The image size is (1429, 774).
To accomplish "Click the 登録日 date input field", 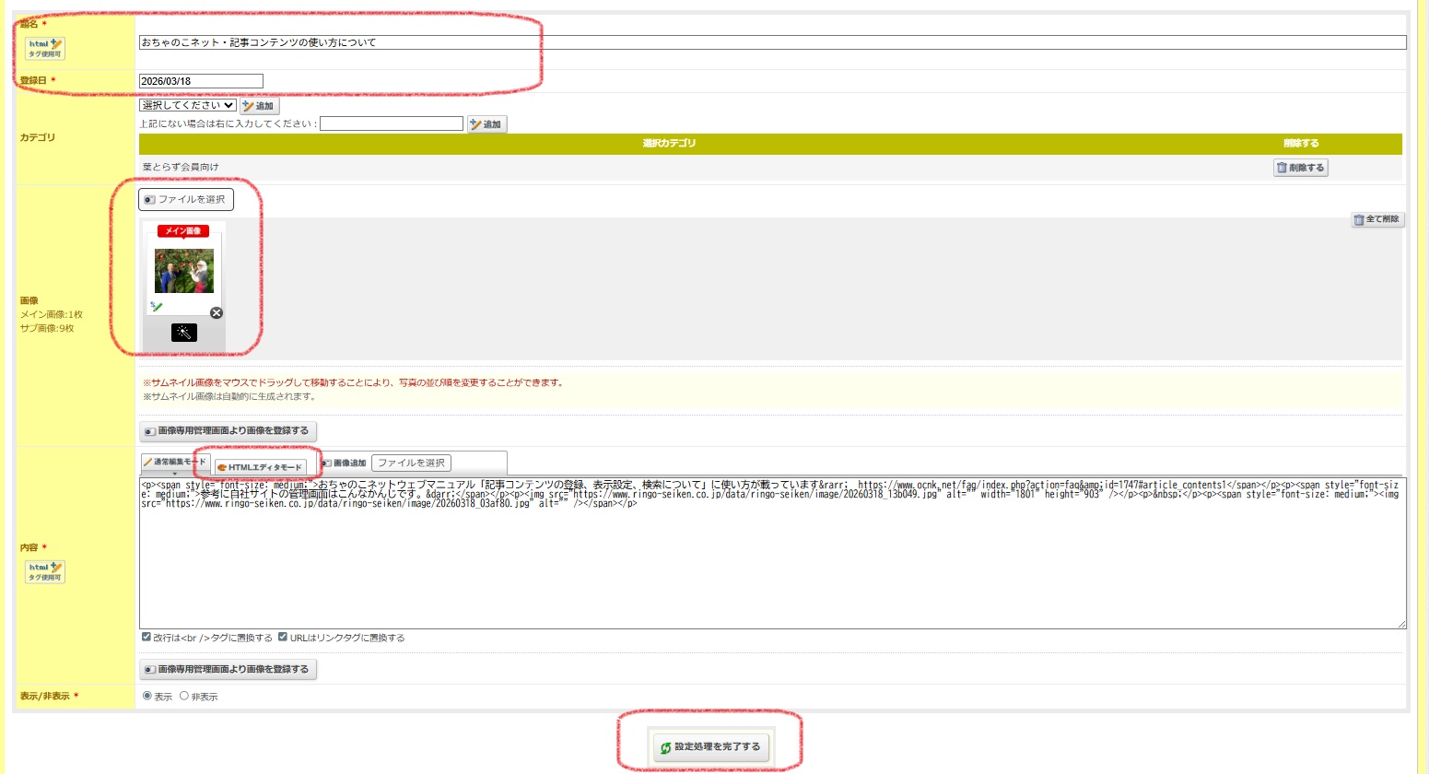I will 201,81.
